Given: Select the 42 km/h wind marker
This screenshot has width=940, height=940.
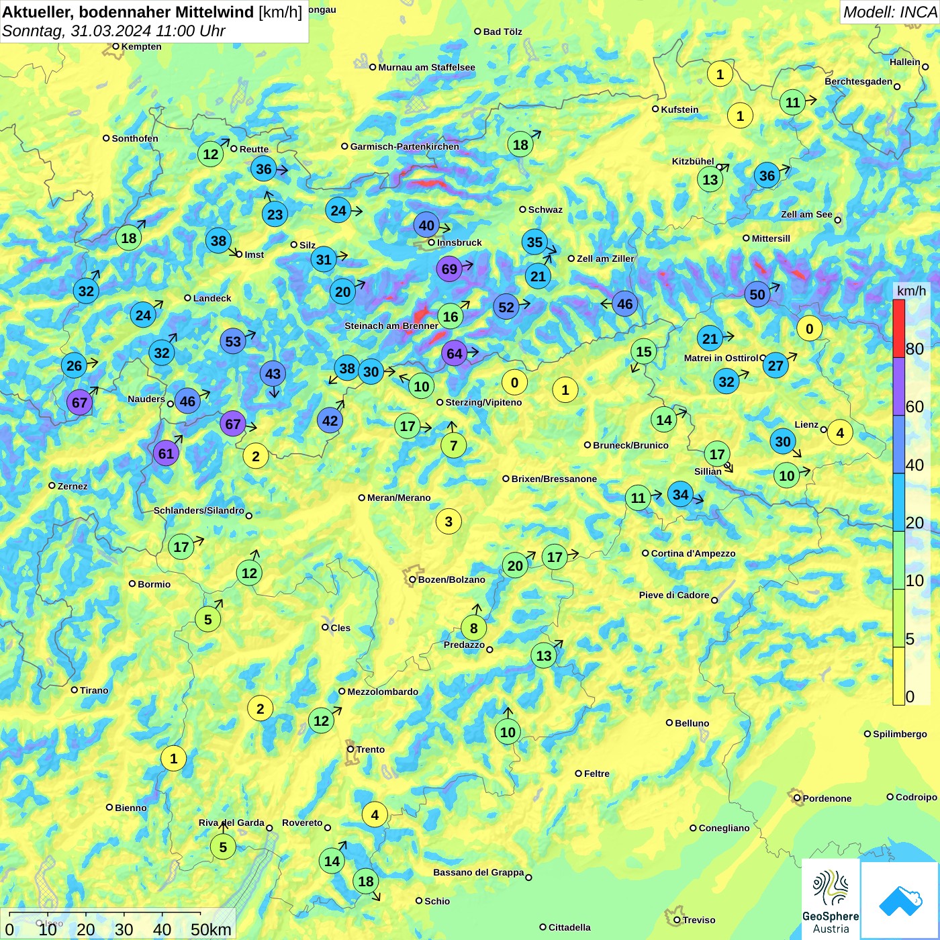Looking at the screenshot, I should tap(330, 420).
